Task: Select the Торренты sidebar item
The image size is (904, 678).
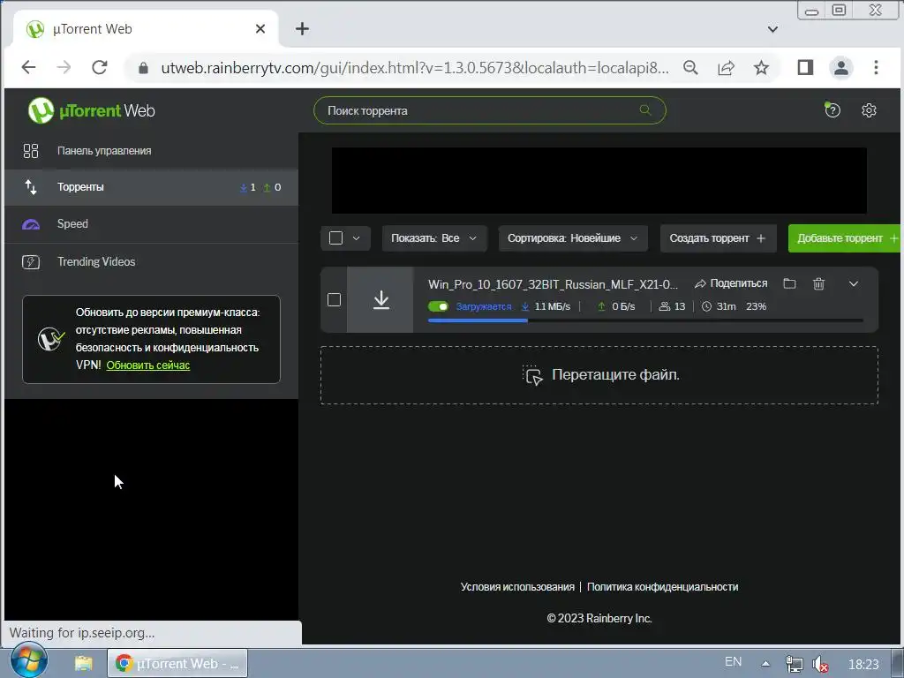Action: pyautogui.click(x=151, y=187)
